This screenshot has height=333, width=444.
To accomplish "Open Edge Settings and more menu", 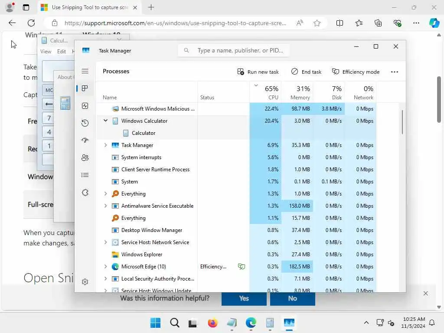I will pyautogui.click(x=416, y=23).
